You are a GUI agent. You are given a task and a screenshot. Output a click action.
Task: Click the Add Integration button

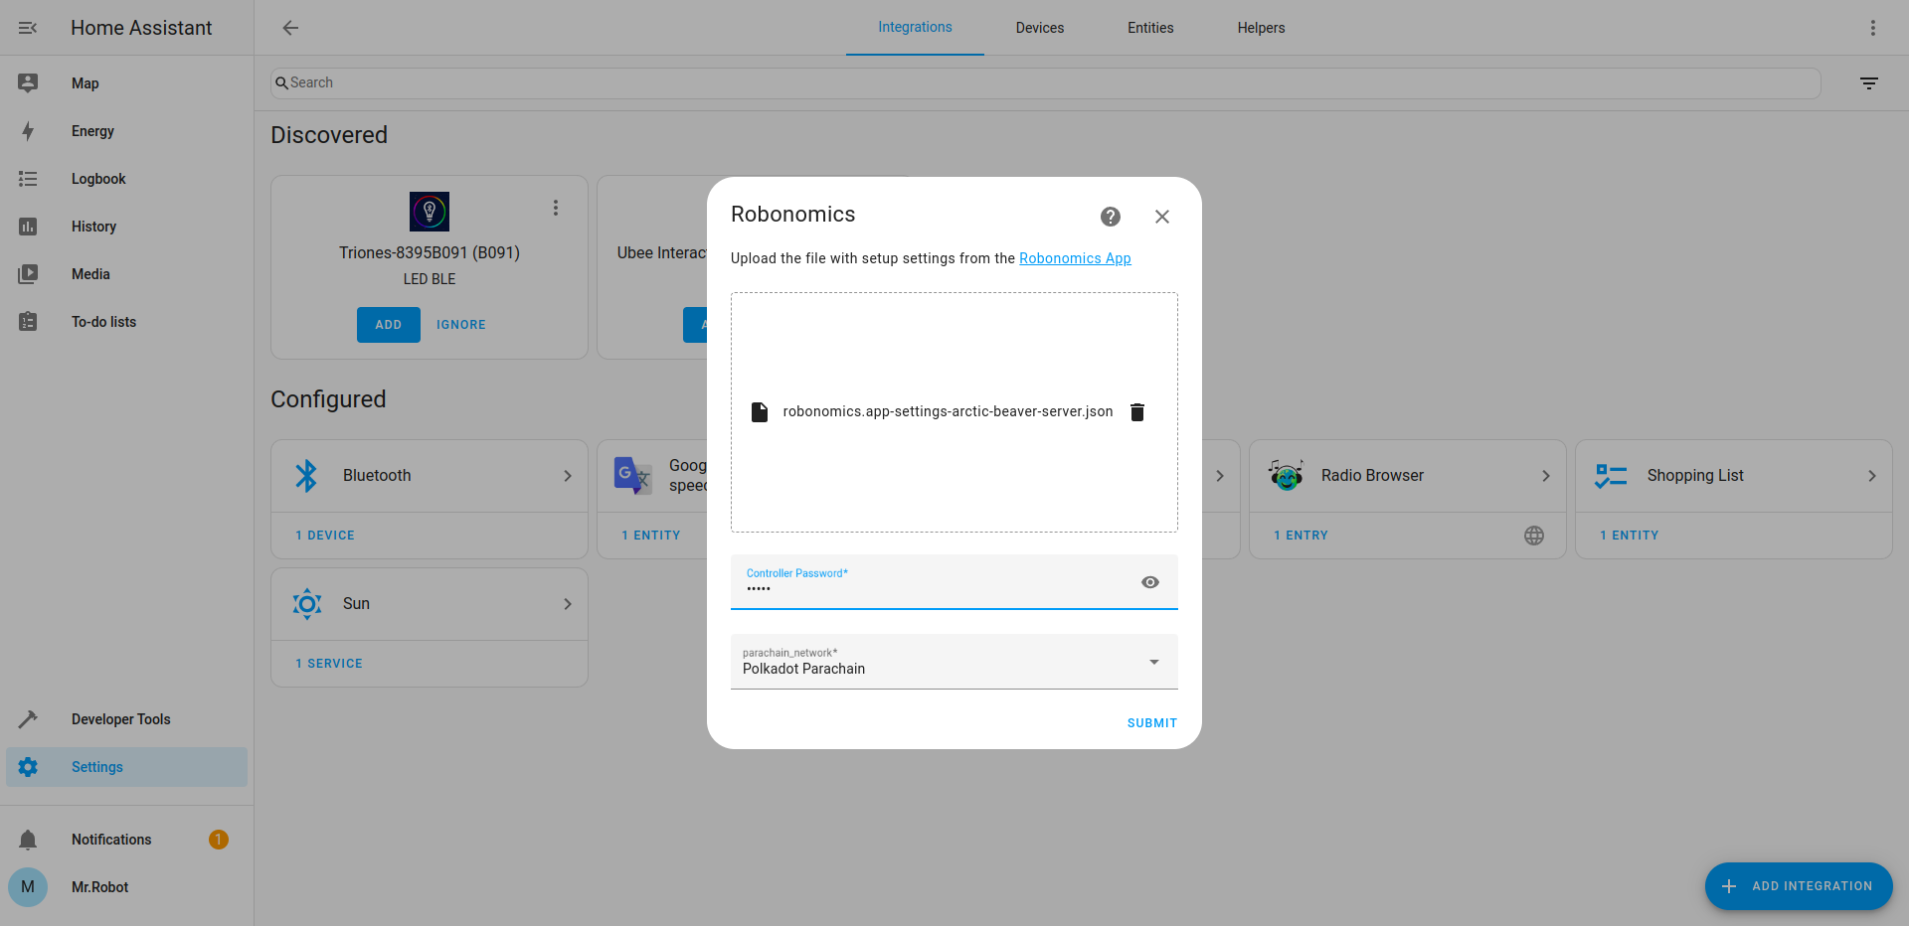point(1799,886)
